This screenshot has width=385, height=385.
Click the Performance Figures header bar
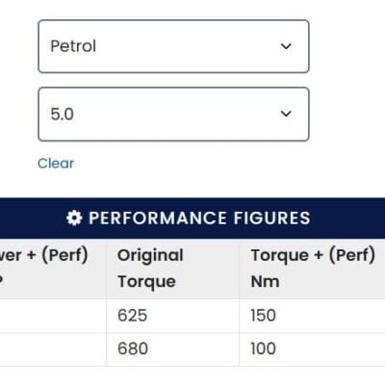pyautogui.click(x=192, y=218)
